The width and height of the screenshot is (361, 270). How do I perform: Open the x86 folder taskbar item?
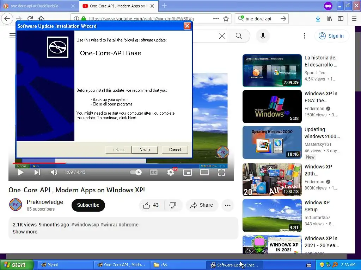click(x=178, y=265)
